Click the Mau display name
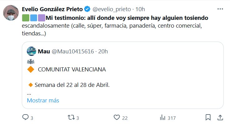Viewport: 230px width, 126px height. point(44,51)
